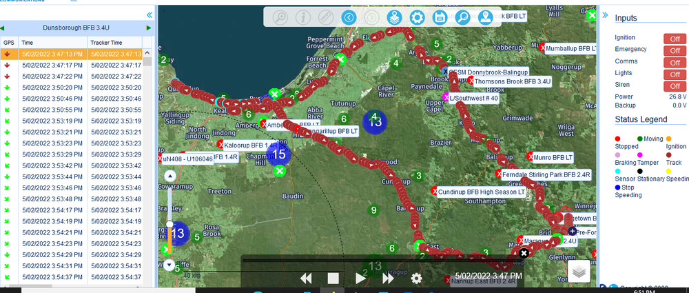Screen dimensions: 689x293
Task: Toggle the Emergency input Off switch
Action: click(x=675, y=50)
